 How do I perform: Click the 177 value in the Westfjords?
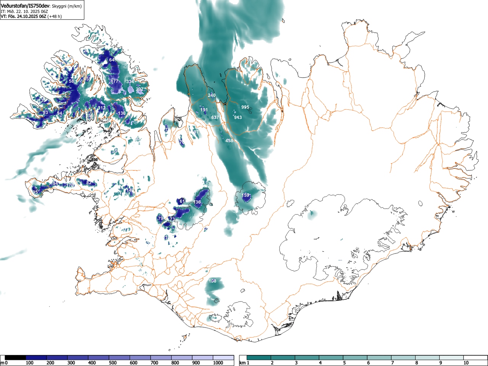pos(114,81)
